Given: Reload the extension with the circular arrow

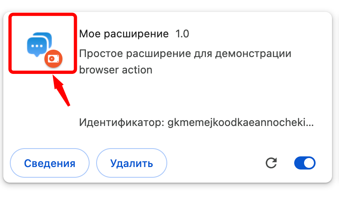Looking at the screenshot, I should pyautogui.click(x=271, y=163).
